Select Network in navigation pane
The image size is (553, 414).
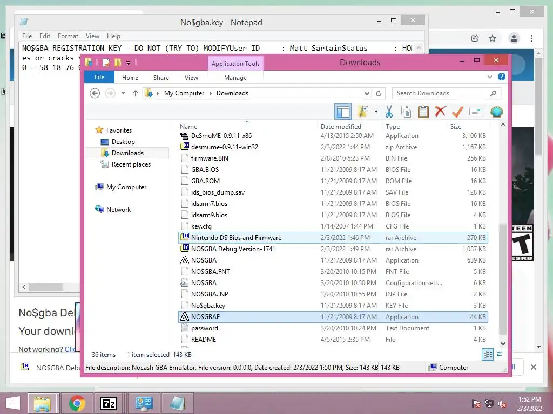point(118,210)
